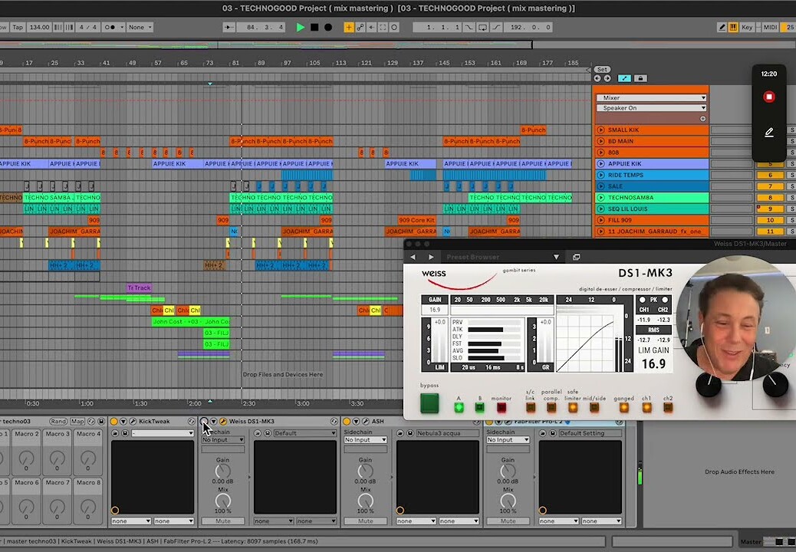Toggle the safe limiter button
This screenshot has width=796, height=552.
click(x=573, y=407)
